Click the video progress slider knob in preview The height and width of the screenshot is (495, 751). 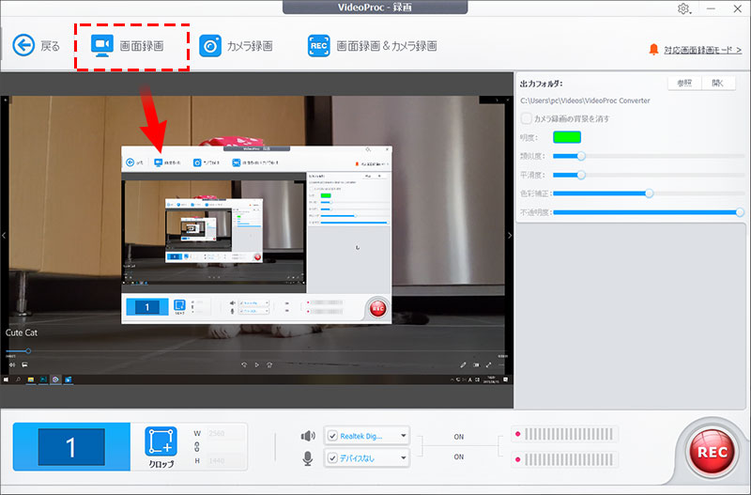coord(28,351)
